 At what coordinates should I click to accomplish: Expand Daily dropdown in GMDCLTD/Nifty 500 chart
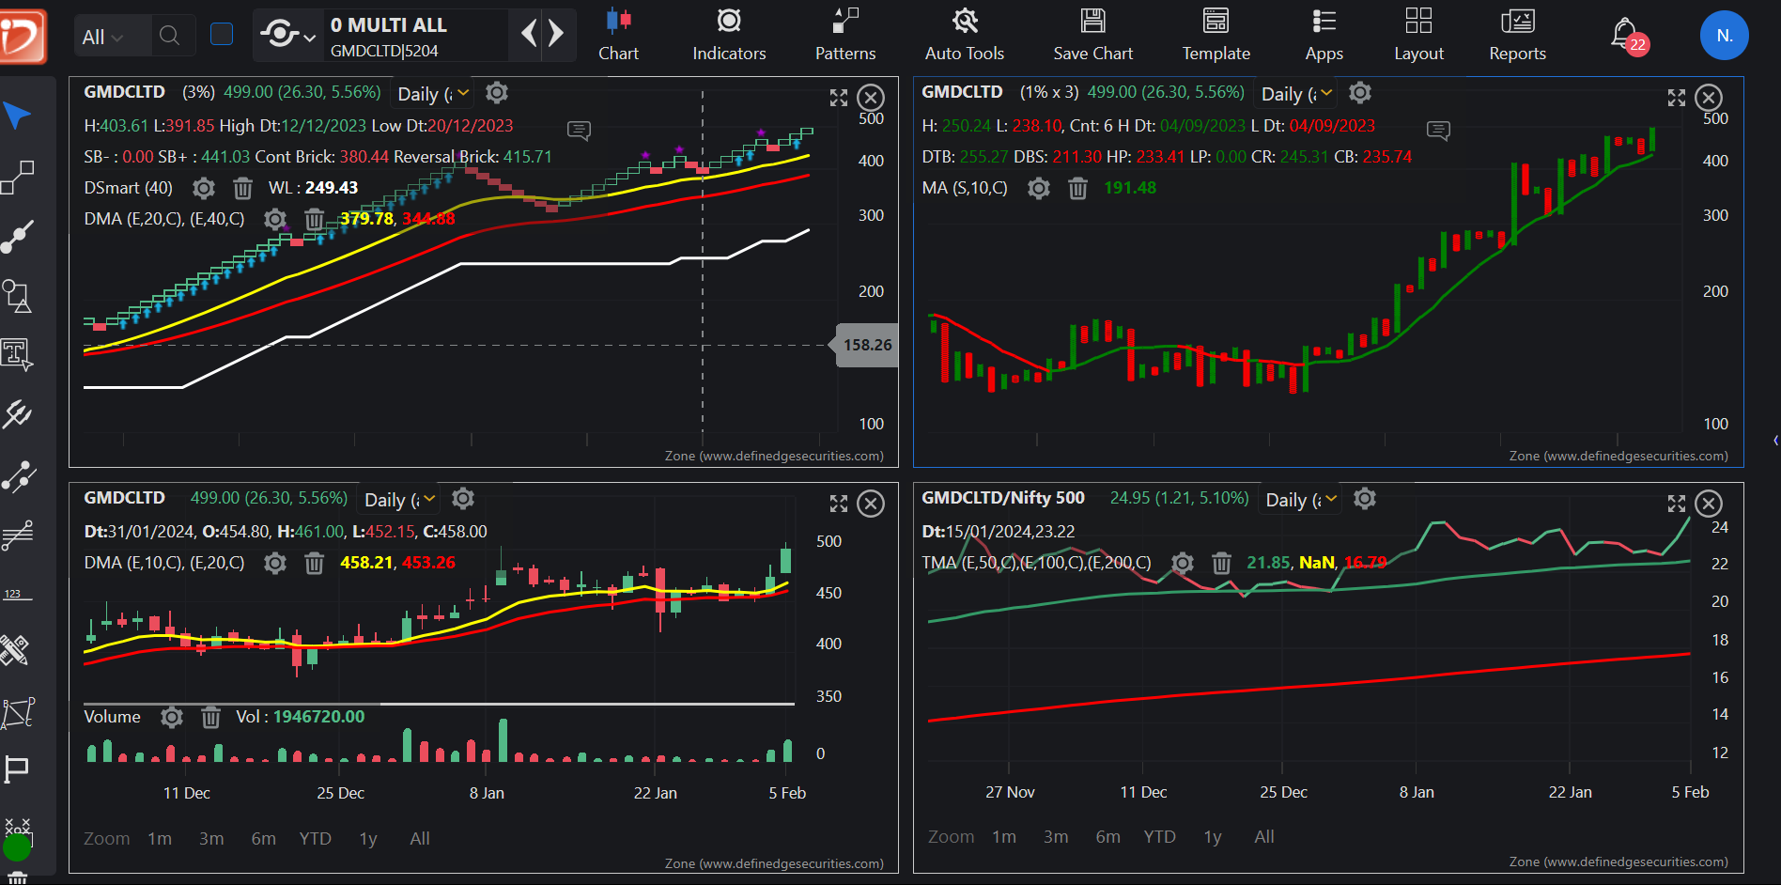(x=1301, y=500)
